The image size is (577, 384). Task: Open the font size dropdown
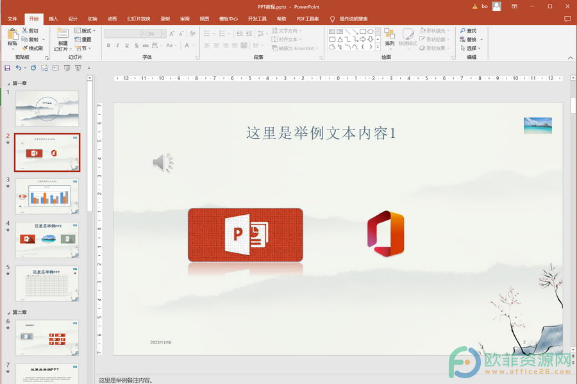click(163, 34)
